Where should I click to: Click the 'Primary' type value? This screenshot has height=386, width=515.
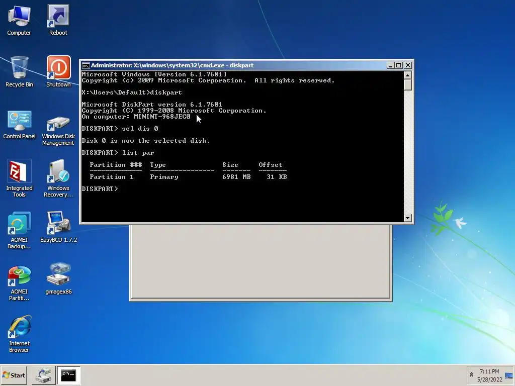pyautogui.click(x=164, y=177)
